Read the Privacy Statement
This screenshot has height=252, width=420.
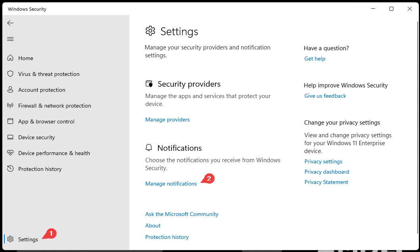326,182
